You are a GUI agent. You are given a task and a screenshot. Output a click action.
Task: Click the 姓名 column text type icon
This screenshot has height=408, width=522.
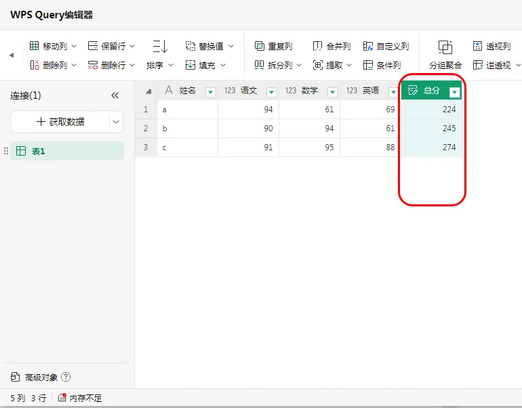point(169,90)
